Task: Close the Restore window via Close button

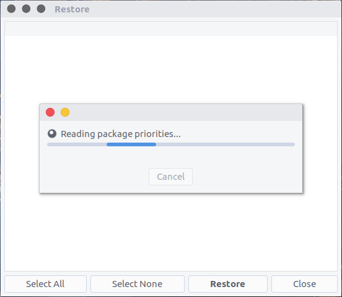Action: coord(304,284)
